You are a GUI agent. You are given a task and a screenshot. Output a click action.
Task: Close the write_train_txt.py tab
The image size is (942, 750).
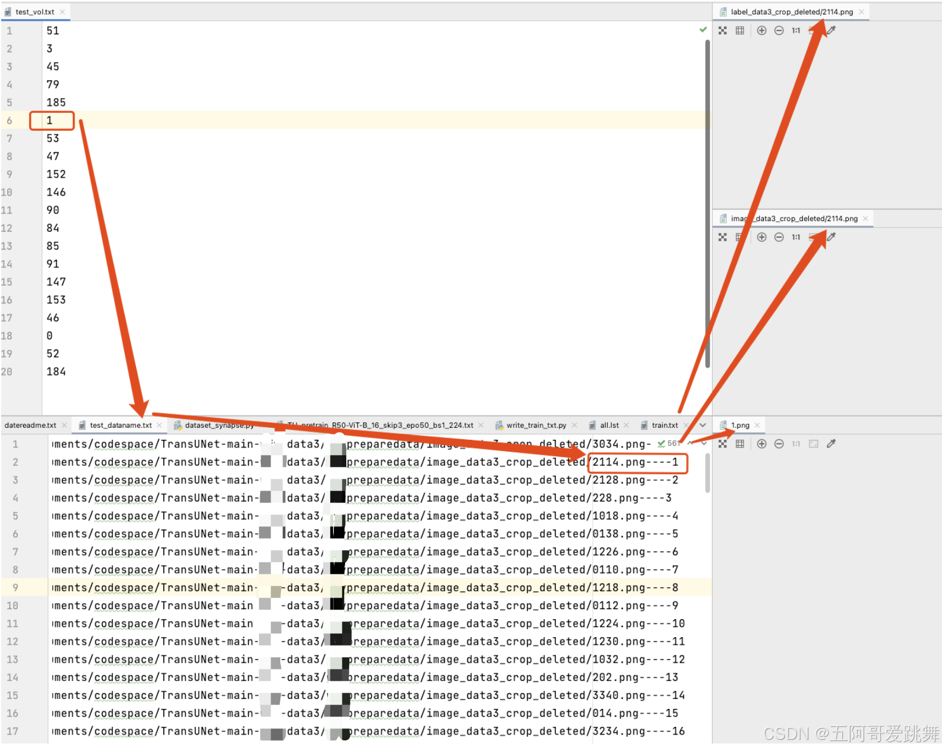(x=574, y=426)
